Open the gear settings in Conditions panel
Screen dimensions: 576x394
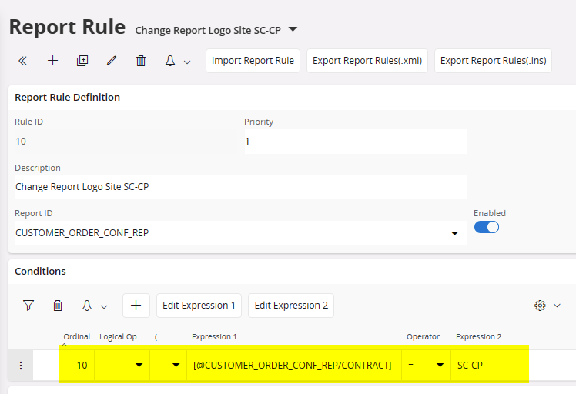[x=540, y=306]
